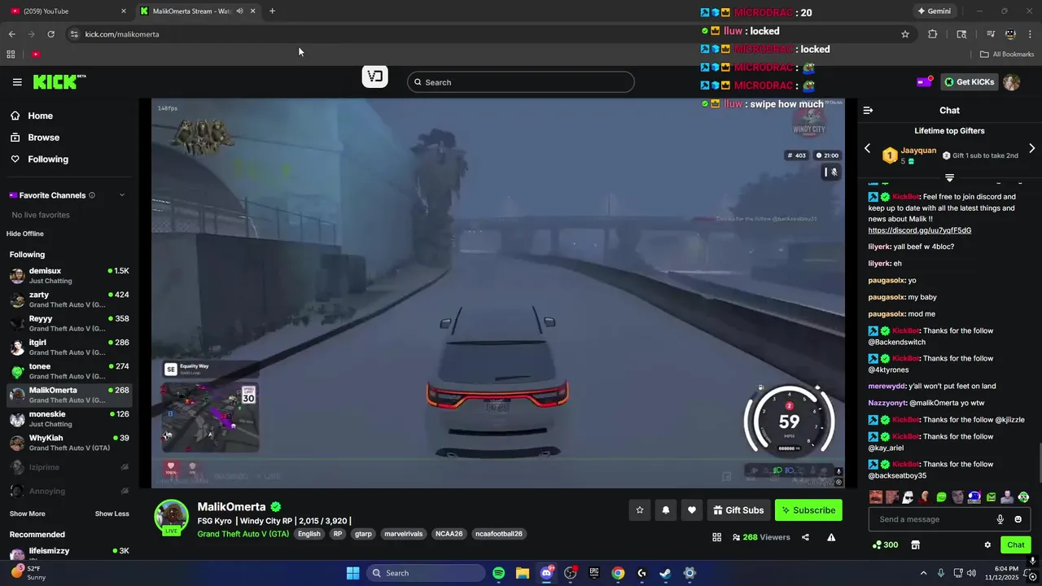This screenshot has width=1042, height=586.
Task: Open Discord invite link in chat
Action: 919,230
